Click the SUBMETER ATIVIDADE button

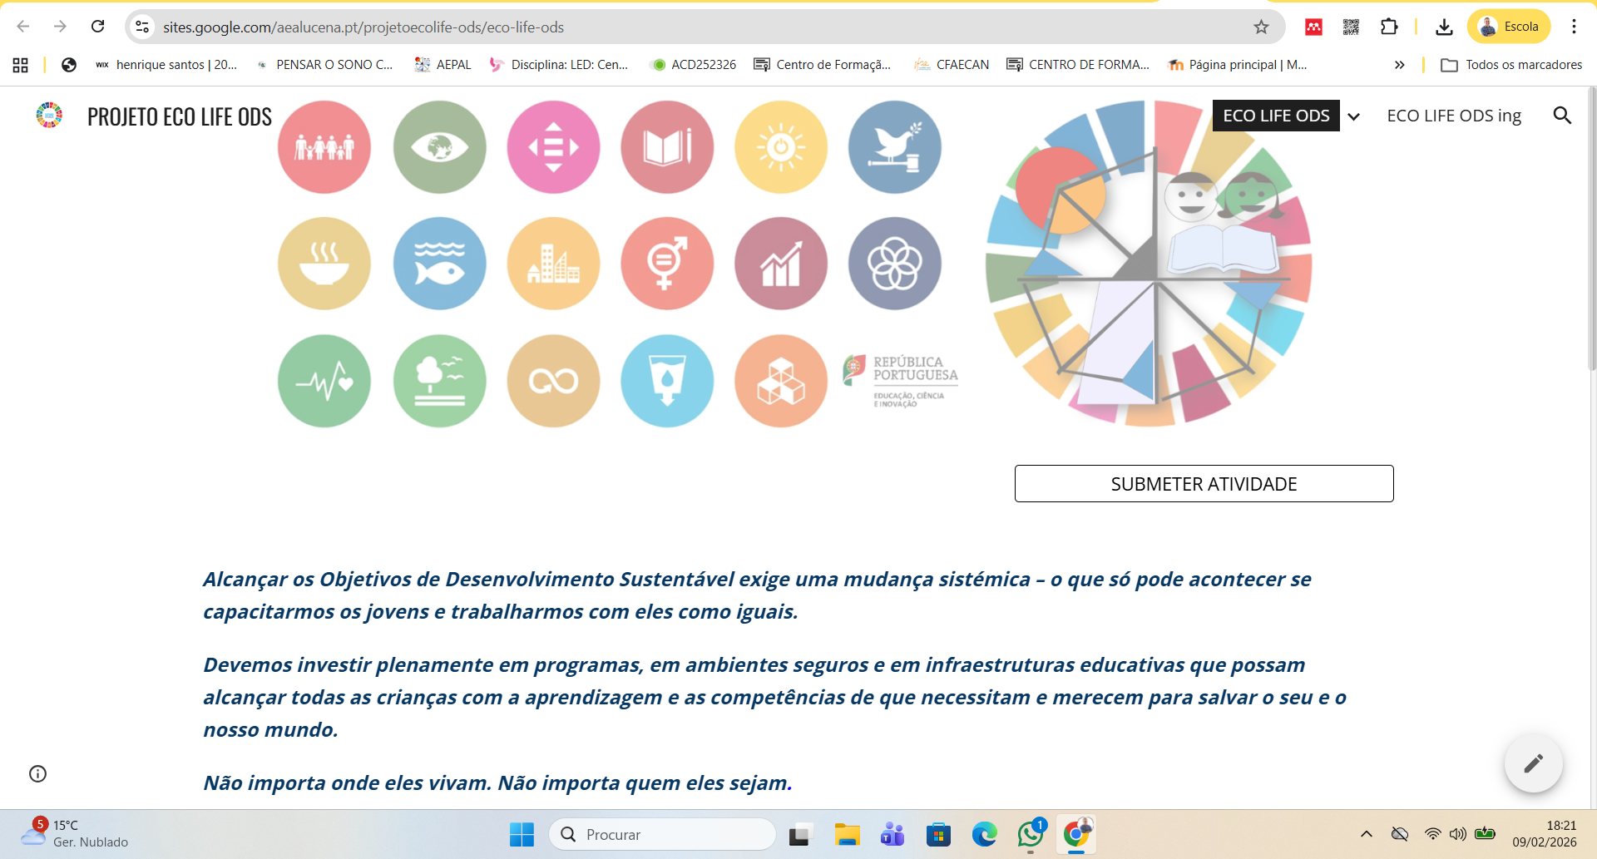(x=1204, y=483)
